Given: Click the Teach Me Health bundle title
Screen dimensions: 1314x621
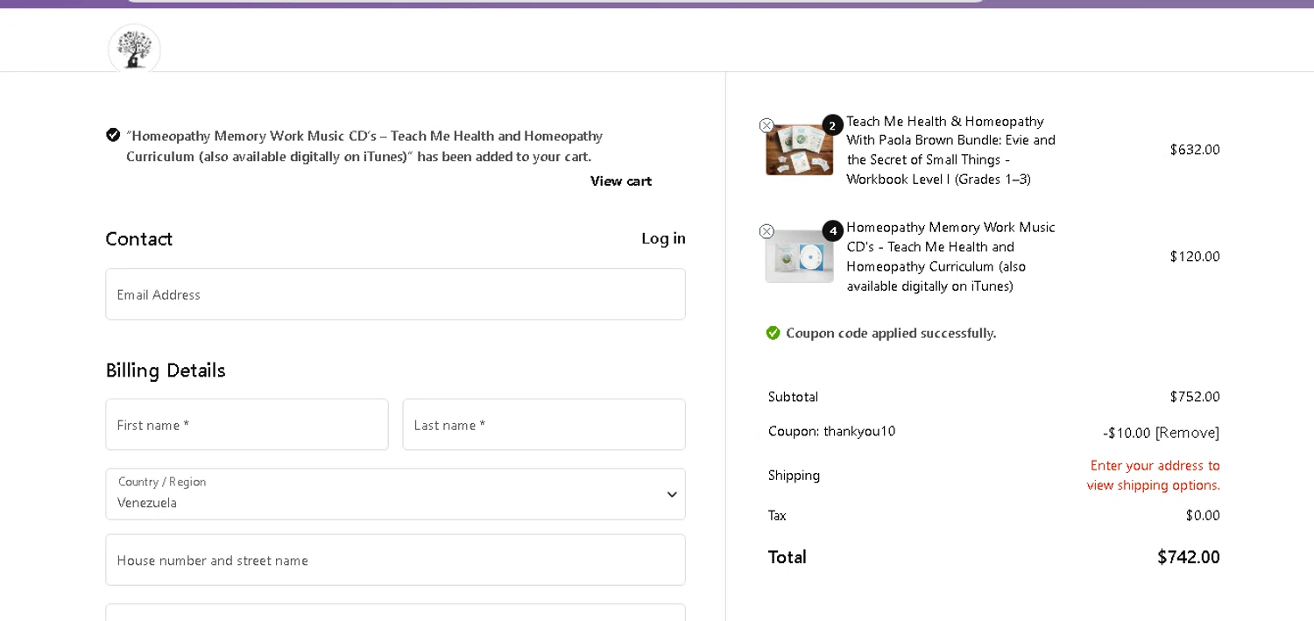Looking at the screenshot, I should (951, 150).
